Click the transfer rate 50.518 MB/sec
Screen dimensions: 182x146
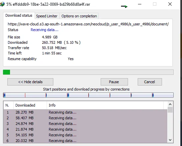click(54, 48)
